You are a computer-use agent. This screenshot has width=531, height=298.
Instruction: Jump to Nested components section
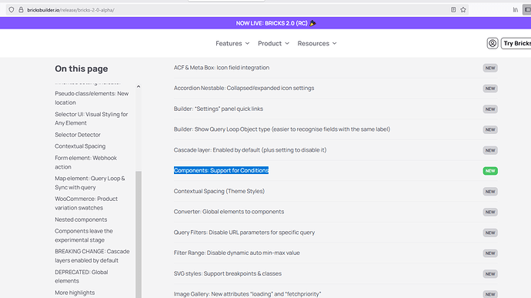point(81,219)
